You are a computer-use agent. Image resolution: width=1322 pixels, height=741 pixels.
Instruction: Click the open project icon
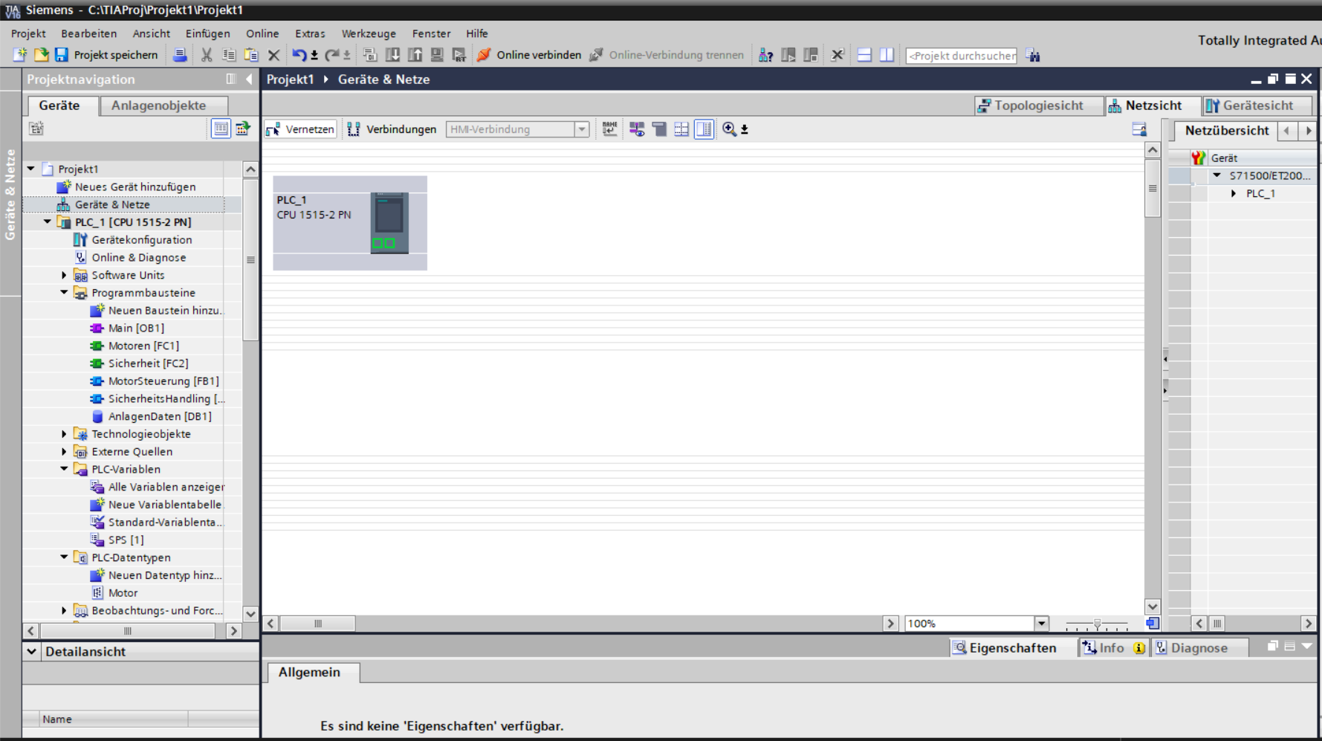[41, 55]
